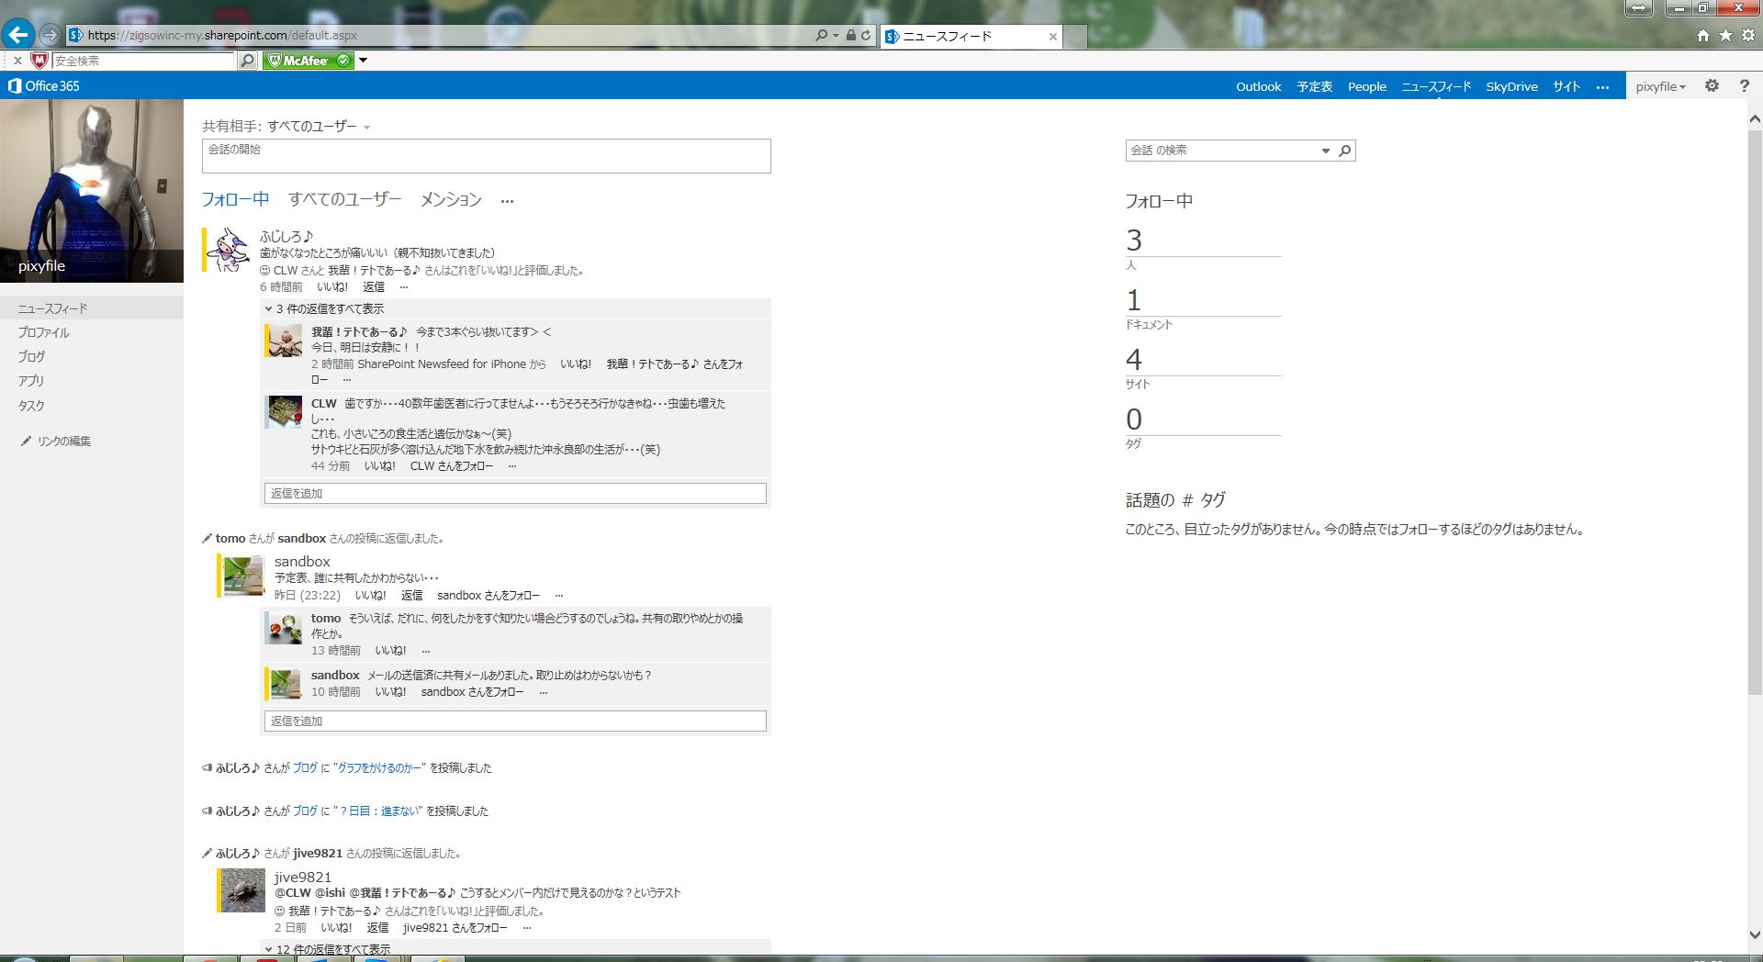
Task: Refresh the page using address bar icon
Action: click(x=866, y=36)
